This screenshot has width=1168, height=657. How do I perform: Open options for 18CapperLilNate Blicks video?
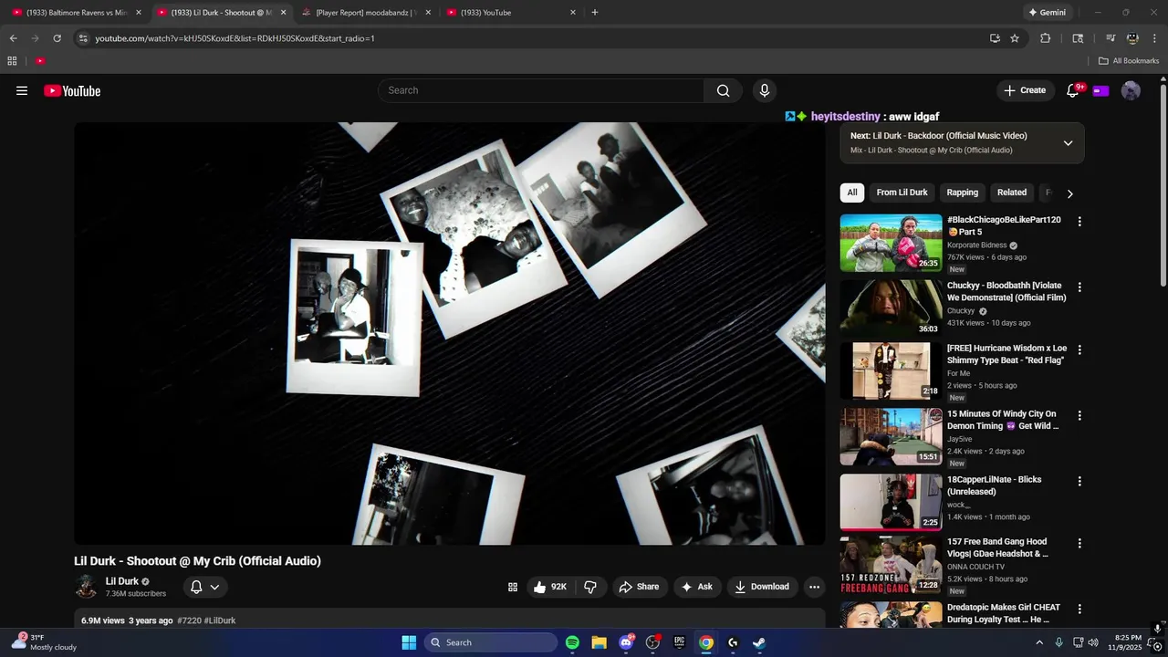(x=1079, y=481)
